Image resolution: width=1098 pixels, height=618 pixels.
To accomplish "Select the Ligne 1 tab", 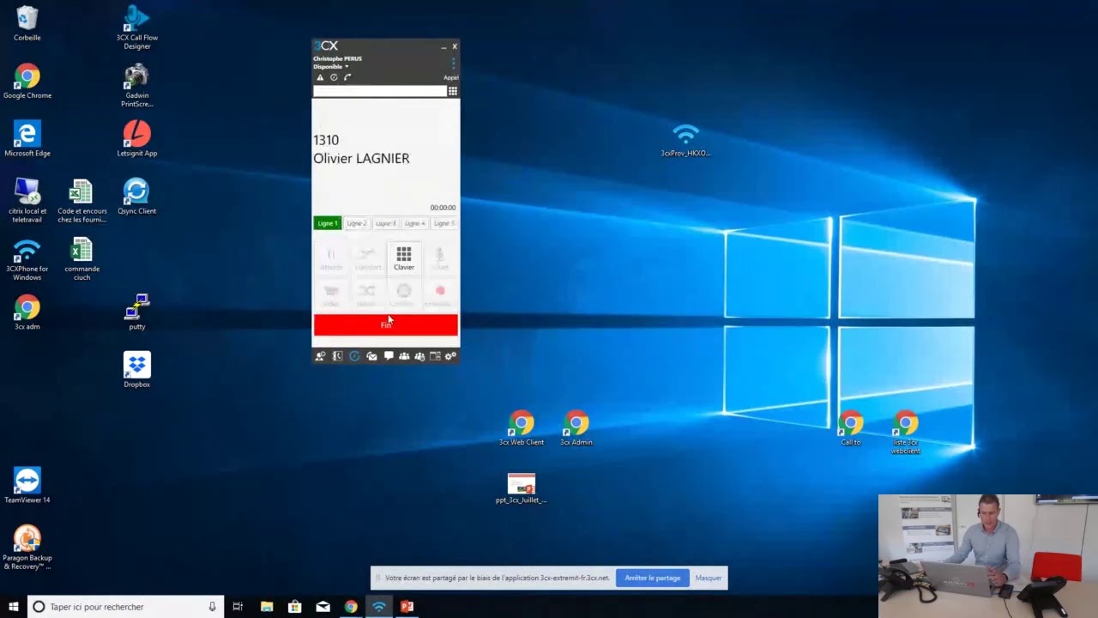I will coord(328,223).
